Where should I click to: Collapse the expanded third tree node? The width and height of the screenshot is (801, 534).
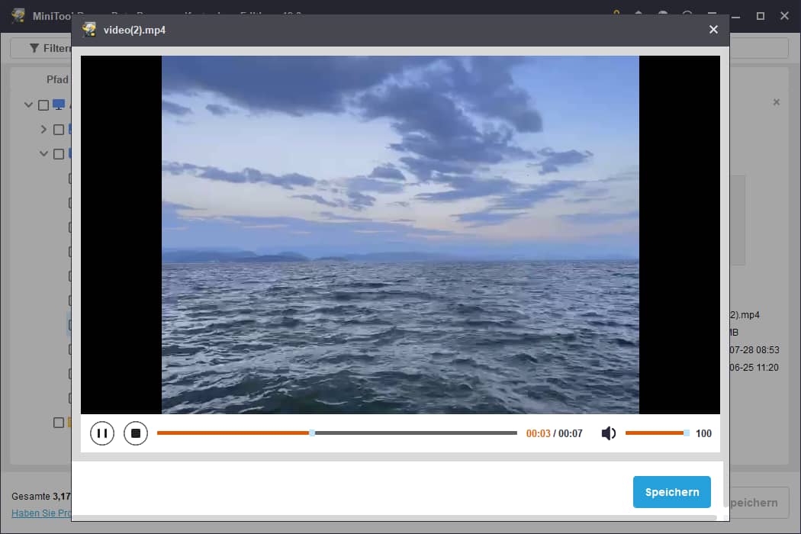click(44, 153)
